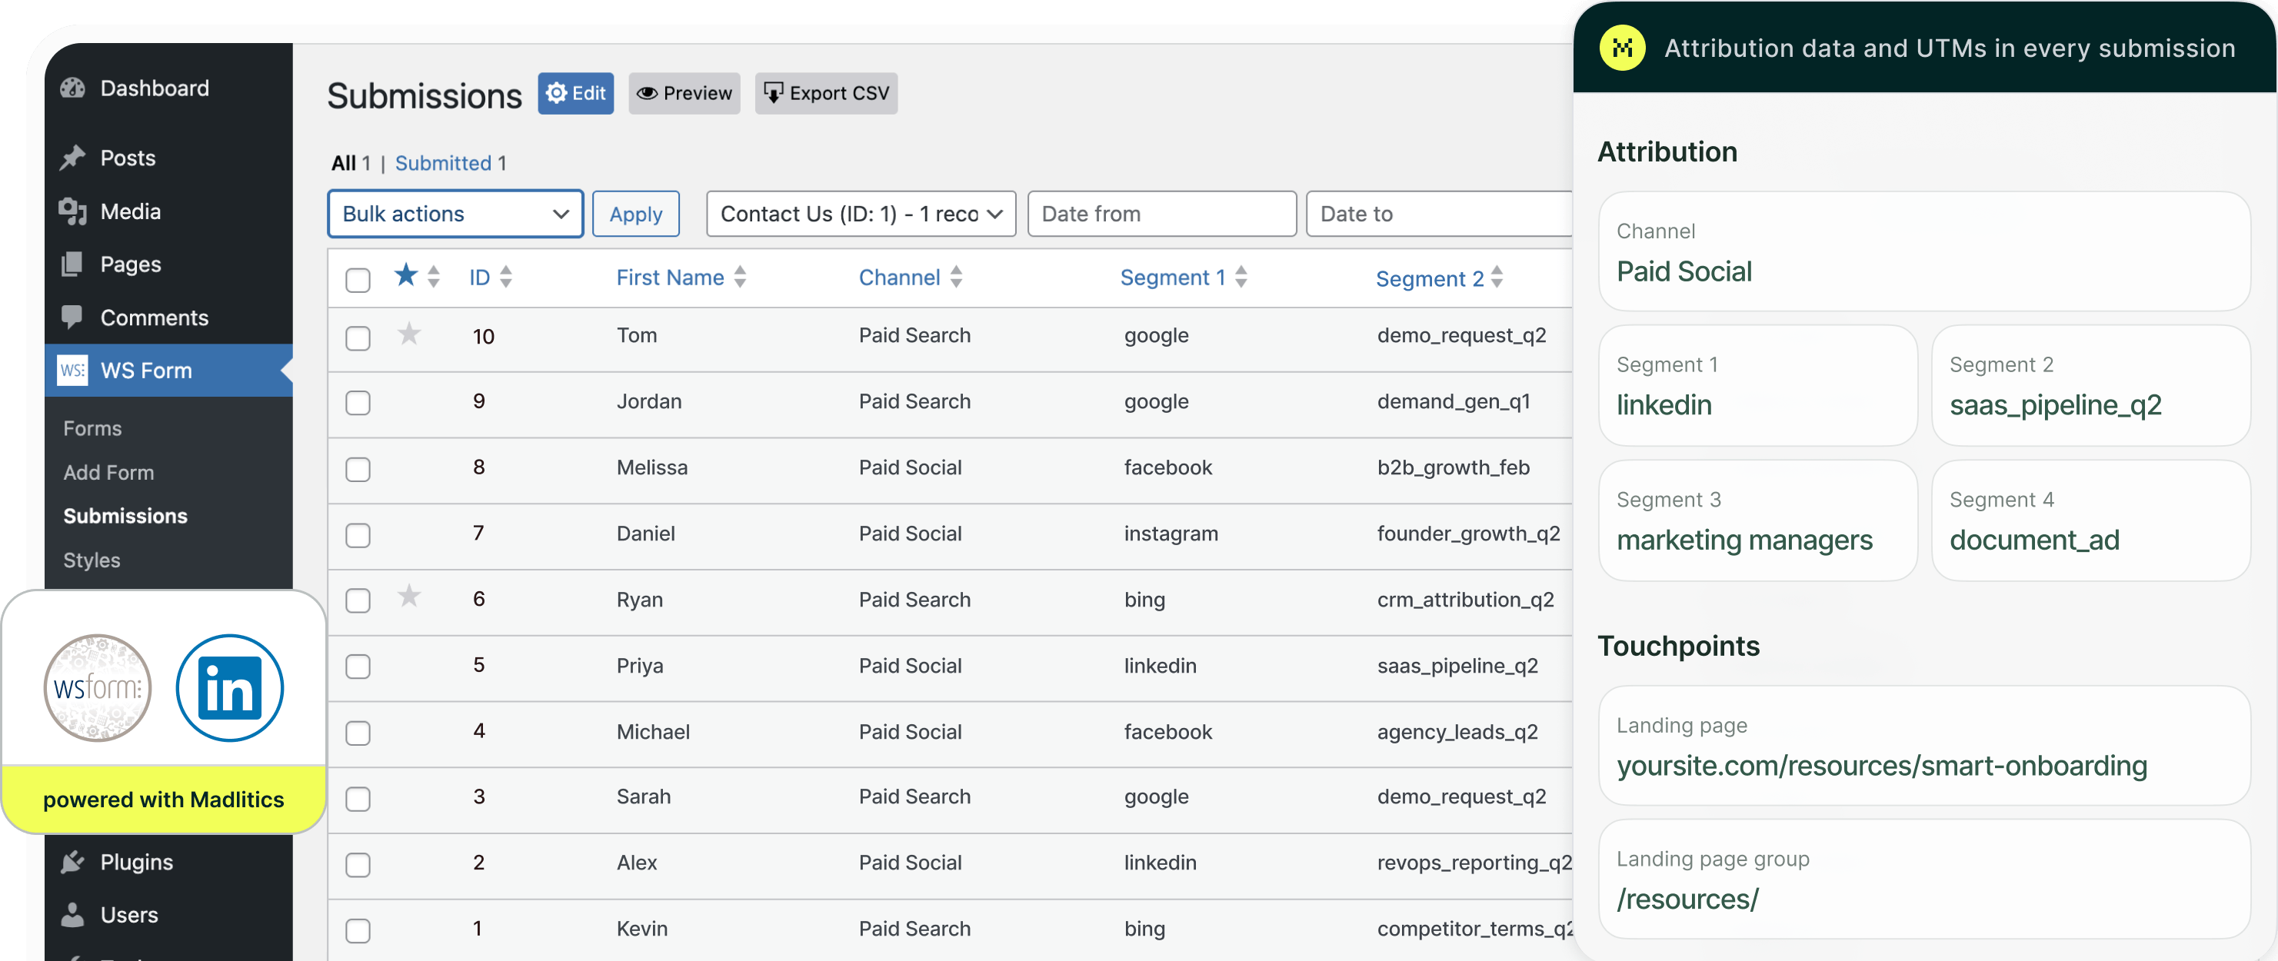Click the Comments speech bubble icon
This screenshot has width=2278, height=961.
click(x=72, y=317)
